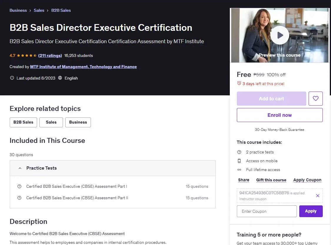Click the purple Apply coupon button
Image resolution: width=331 pixels, height=245 pixels.
coord(311,211)
